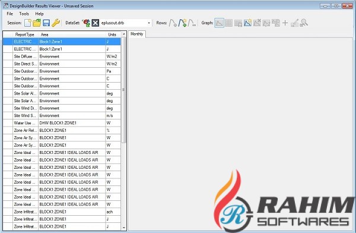Maximize the DesignBuilder Results Viewer window
The image size is (356, 233).
pyautogui.click(x=336, y=6)
